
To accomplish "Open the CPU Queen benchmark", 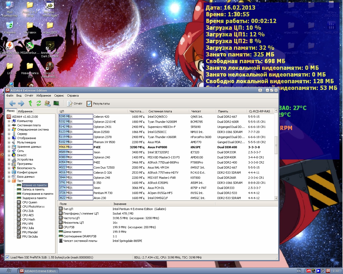I will pos(29,202).
